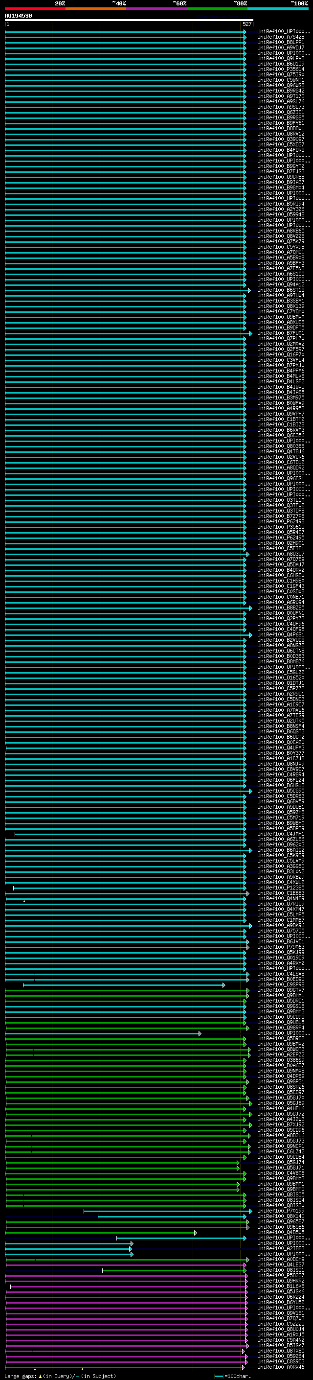This screenshot has height=1380, width=313.
Task: Open hit UniRef100_A9BK96
Action: tap(281, 925)
